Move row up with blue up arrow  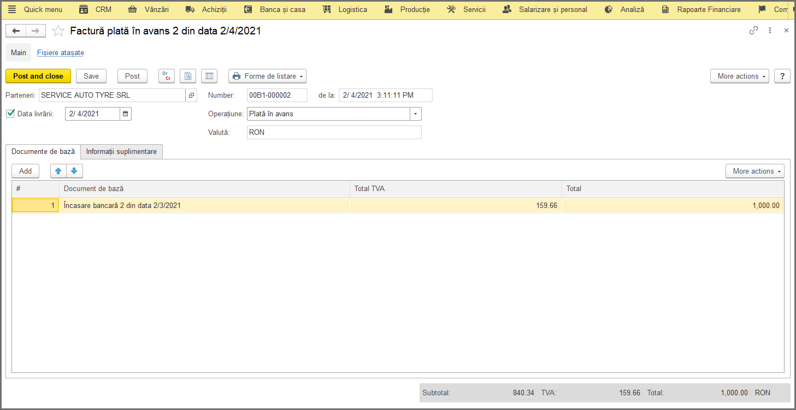[58, 171]
